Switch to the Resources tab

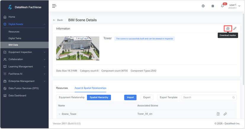pos(62,88)
